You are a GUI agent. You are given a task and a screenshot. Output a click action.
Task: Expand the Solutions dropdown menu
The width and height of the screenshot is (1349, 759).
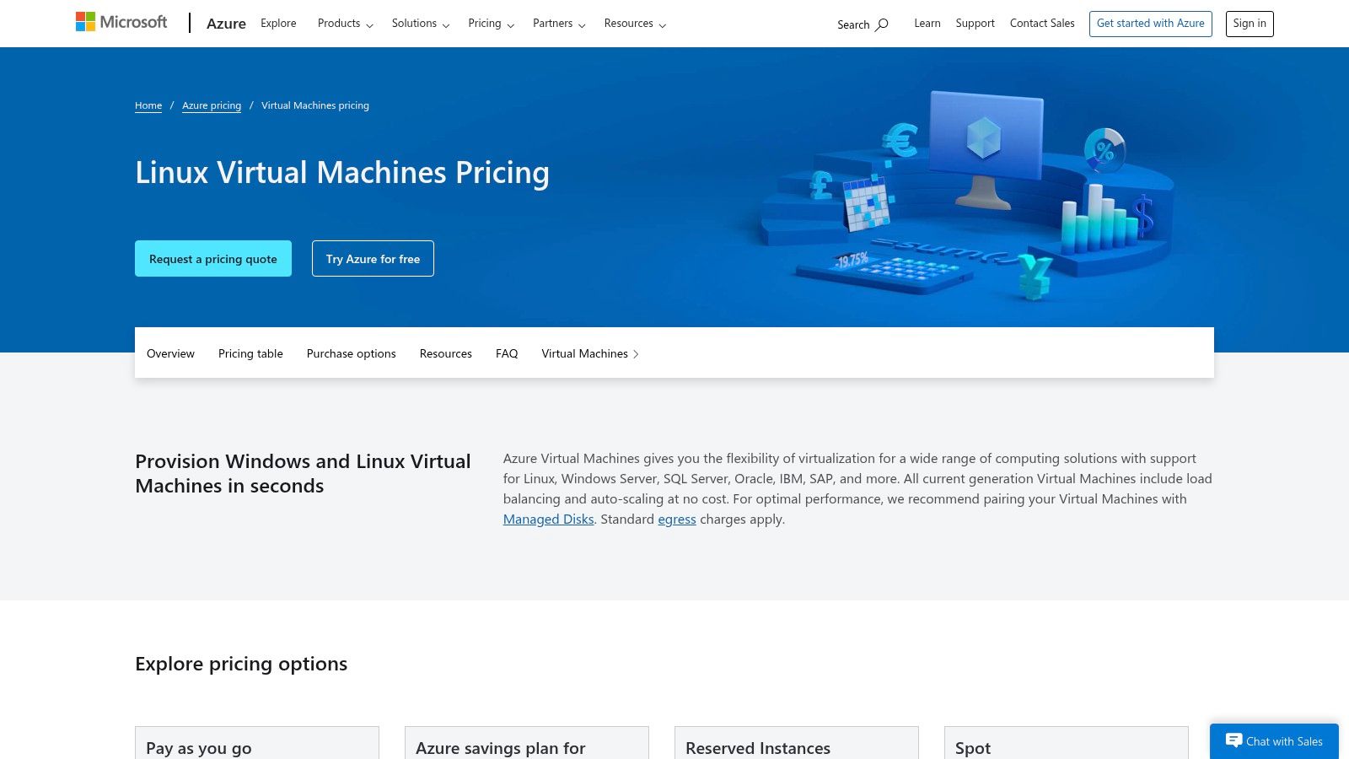point(420,24)
